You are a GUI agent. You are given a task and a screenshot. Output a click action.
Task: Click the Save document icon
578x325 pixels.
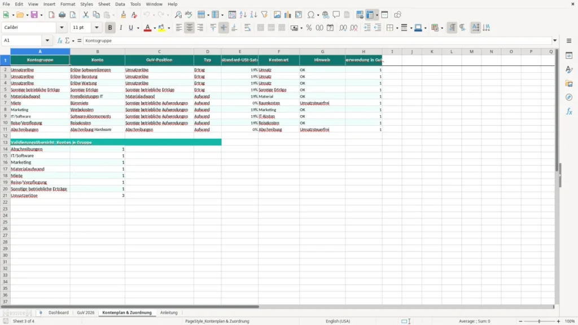(34, 15)
